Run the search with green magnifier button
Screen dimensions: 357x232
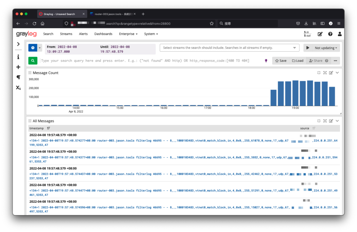pos(33,61)
